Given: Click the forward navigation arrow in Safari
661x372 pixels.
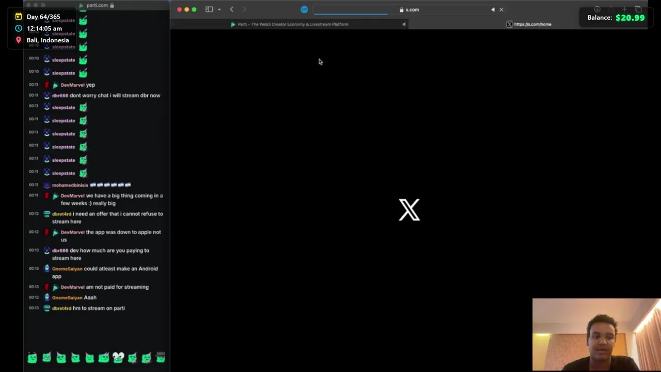Looking at the screenshot, I should (x=244, y=9).
